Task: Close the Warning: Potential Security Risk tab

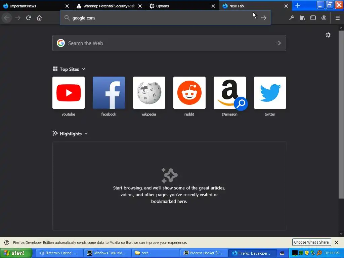Action: pos(140,6)
